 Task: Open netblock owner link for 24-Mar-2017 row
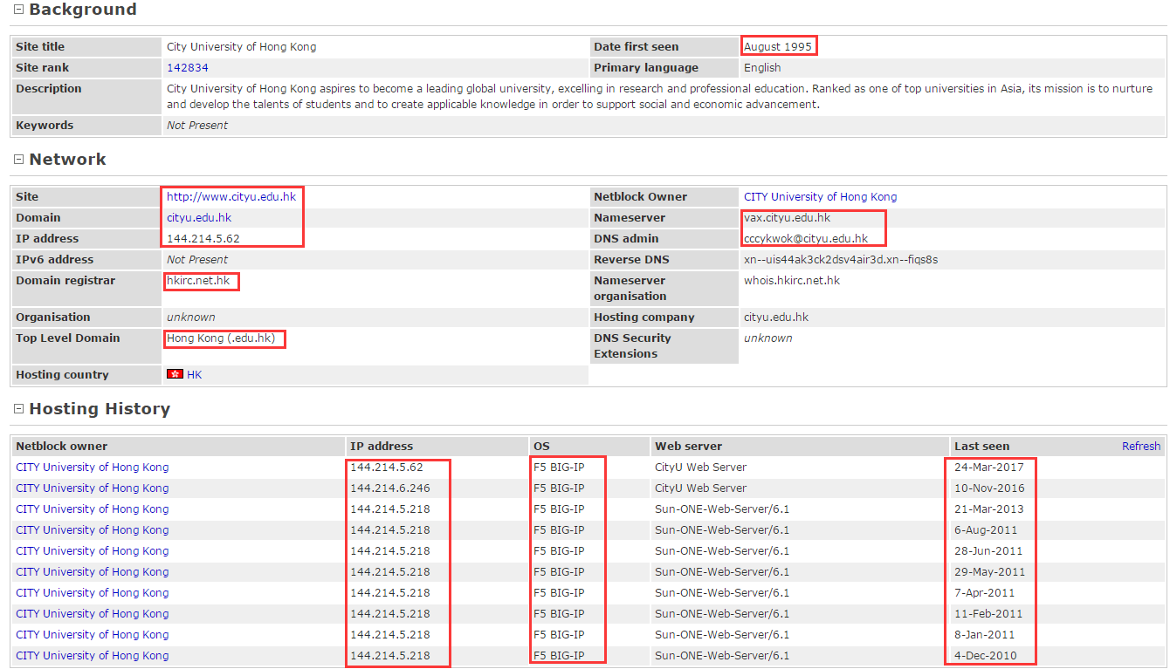pyautogui.click(x=93, y=468)
